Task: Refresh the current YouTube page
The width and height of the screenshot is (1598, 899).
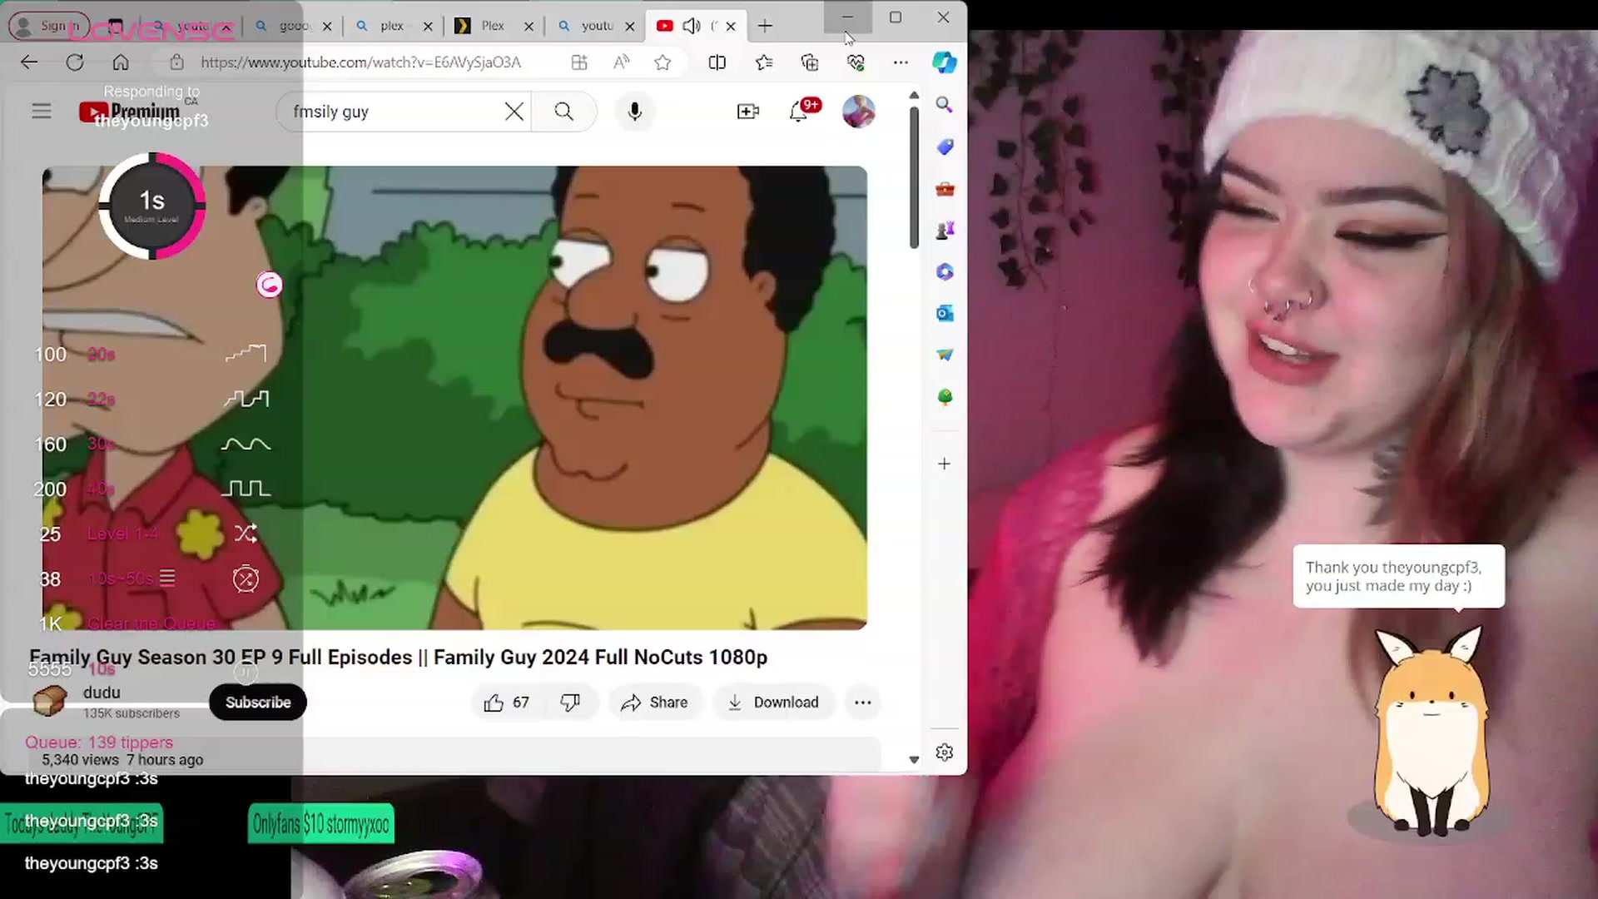Action: coord(75,62)
